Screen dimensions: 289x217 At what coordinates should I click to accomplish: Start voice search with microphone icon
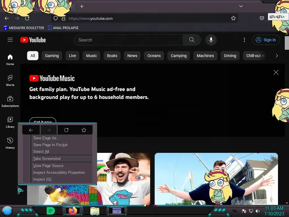coord(211,40)
